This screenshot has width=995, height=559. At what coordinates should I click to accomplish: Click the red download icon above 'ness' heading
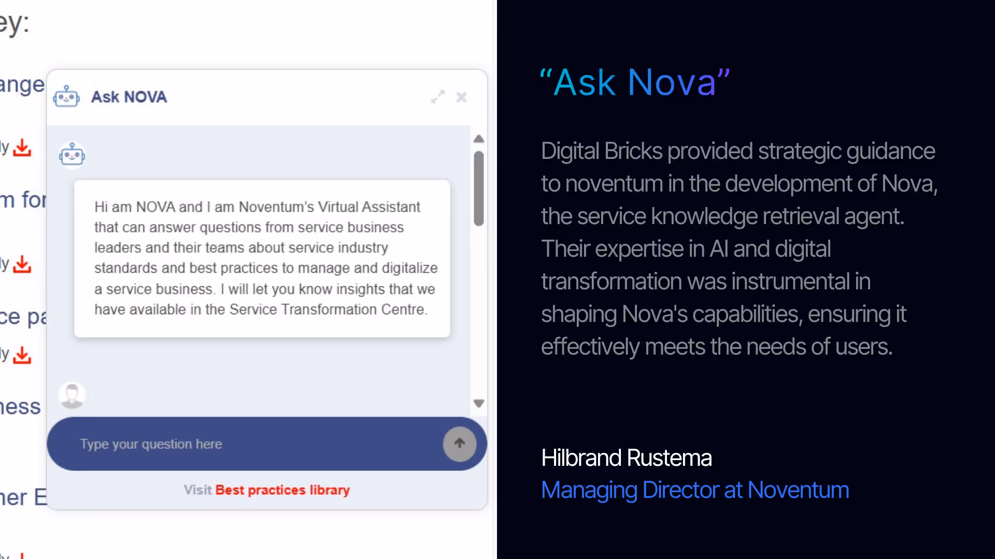[22, 356]
